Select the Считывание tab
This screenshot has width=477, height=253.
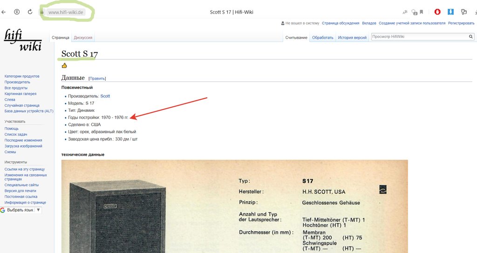tap(296, 37)
